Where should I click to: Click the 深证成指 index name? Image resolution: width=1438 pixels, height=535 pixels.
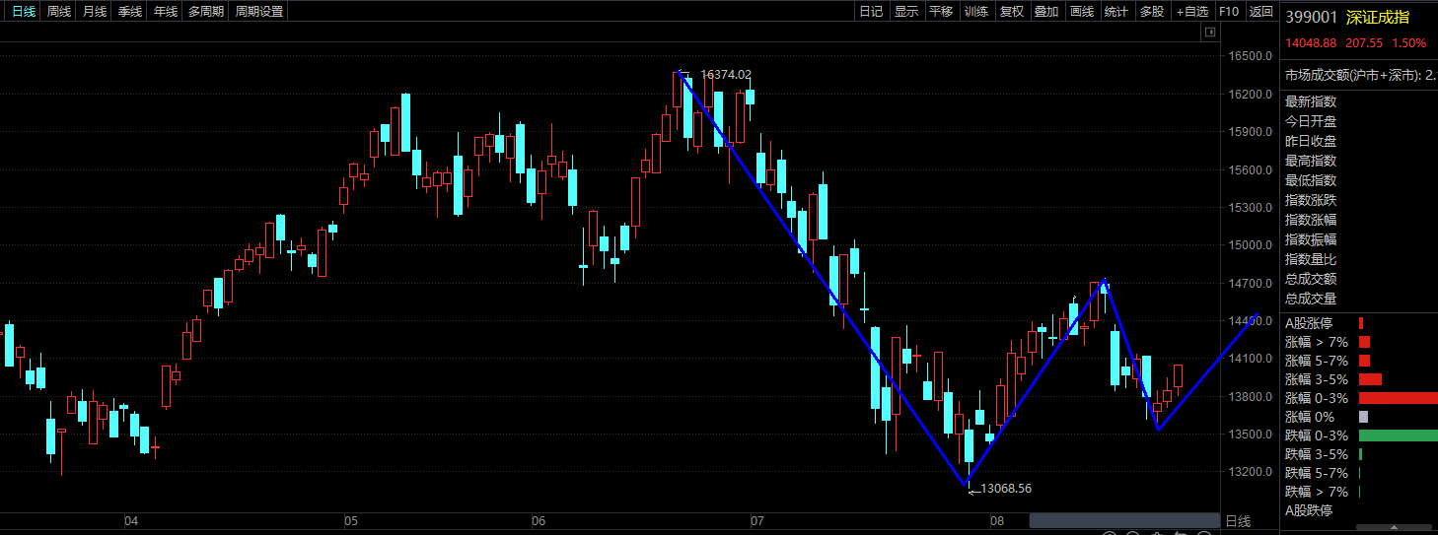(x=1378, y=17)
